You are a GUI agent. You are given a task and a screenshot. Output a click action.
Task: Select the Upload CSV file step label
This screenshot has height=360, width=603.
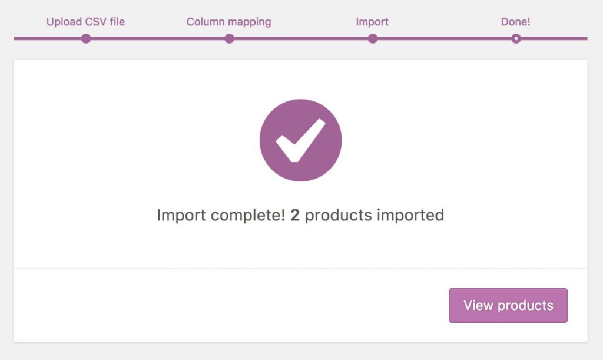(x=86, y=22)
